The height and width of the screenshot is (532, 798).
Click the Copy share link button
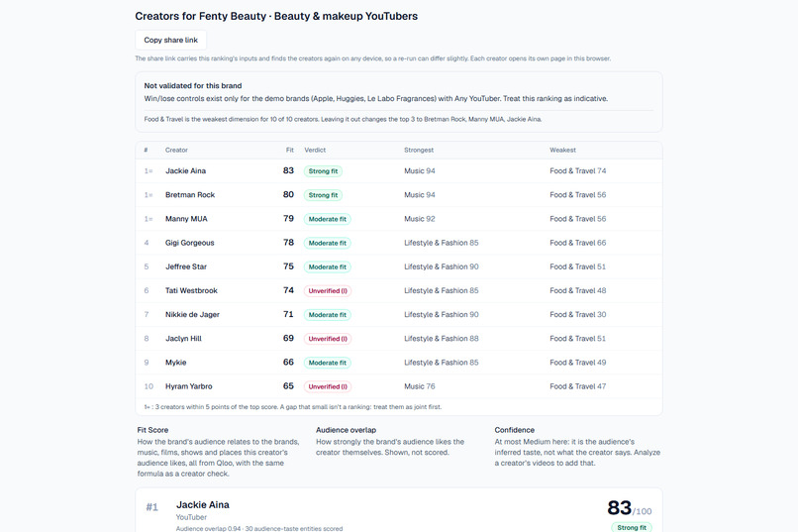pos(170,41)
